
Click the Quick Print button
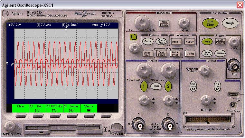click(175, 54)
